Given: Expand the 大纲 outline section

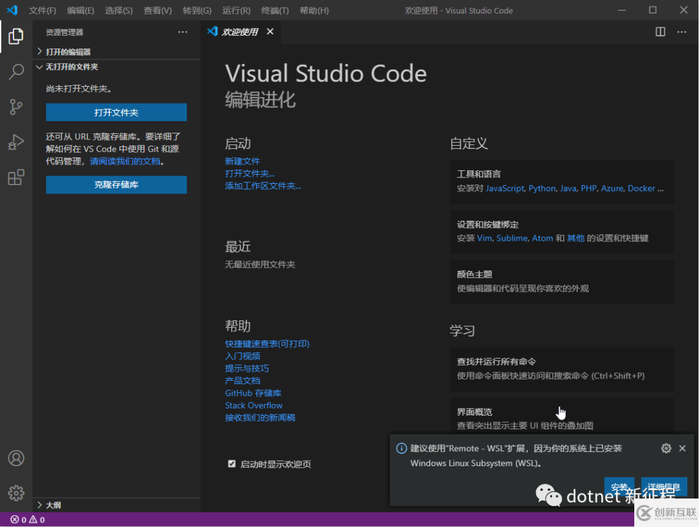Looking at the screenshot, I should click(53, 505).
